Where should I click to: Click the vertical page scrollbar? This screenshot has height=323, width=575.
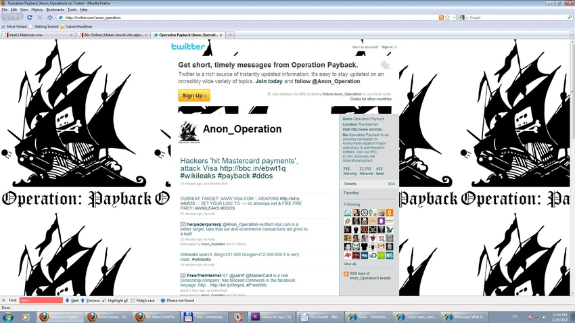(x=572, y=167)
